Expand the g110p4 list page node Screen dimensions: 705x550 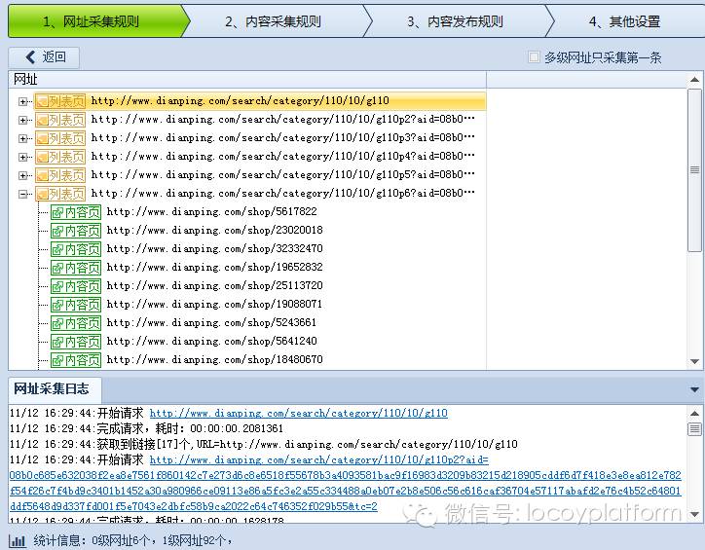tap(22, 157)
